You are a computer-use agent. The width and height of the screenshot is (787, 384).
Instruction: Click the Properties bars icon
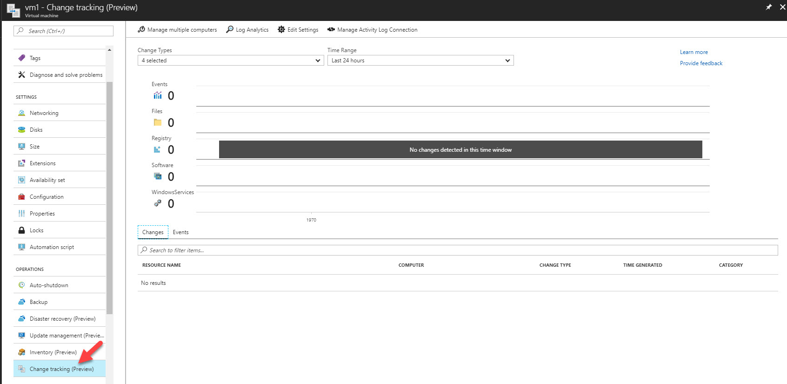(x=21, y=213)
